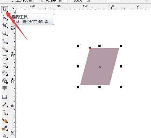Activate the Text tool

coord(5,88)
